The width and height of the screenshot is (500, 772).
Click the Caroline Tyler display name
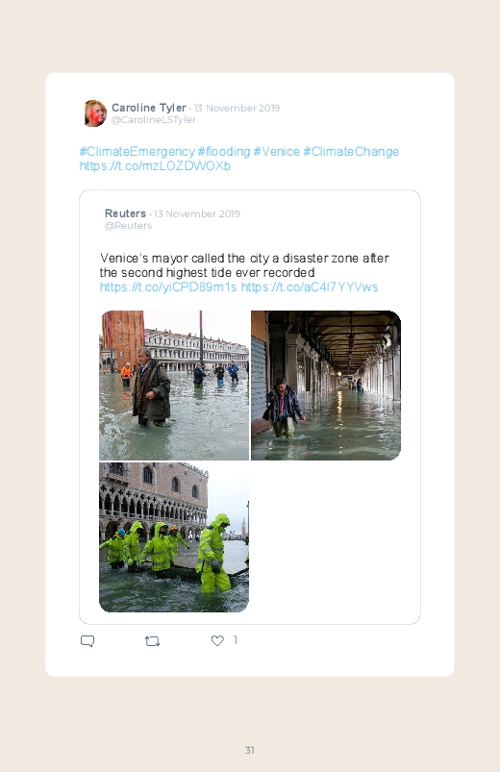[149, 108]
